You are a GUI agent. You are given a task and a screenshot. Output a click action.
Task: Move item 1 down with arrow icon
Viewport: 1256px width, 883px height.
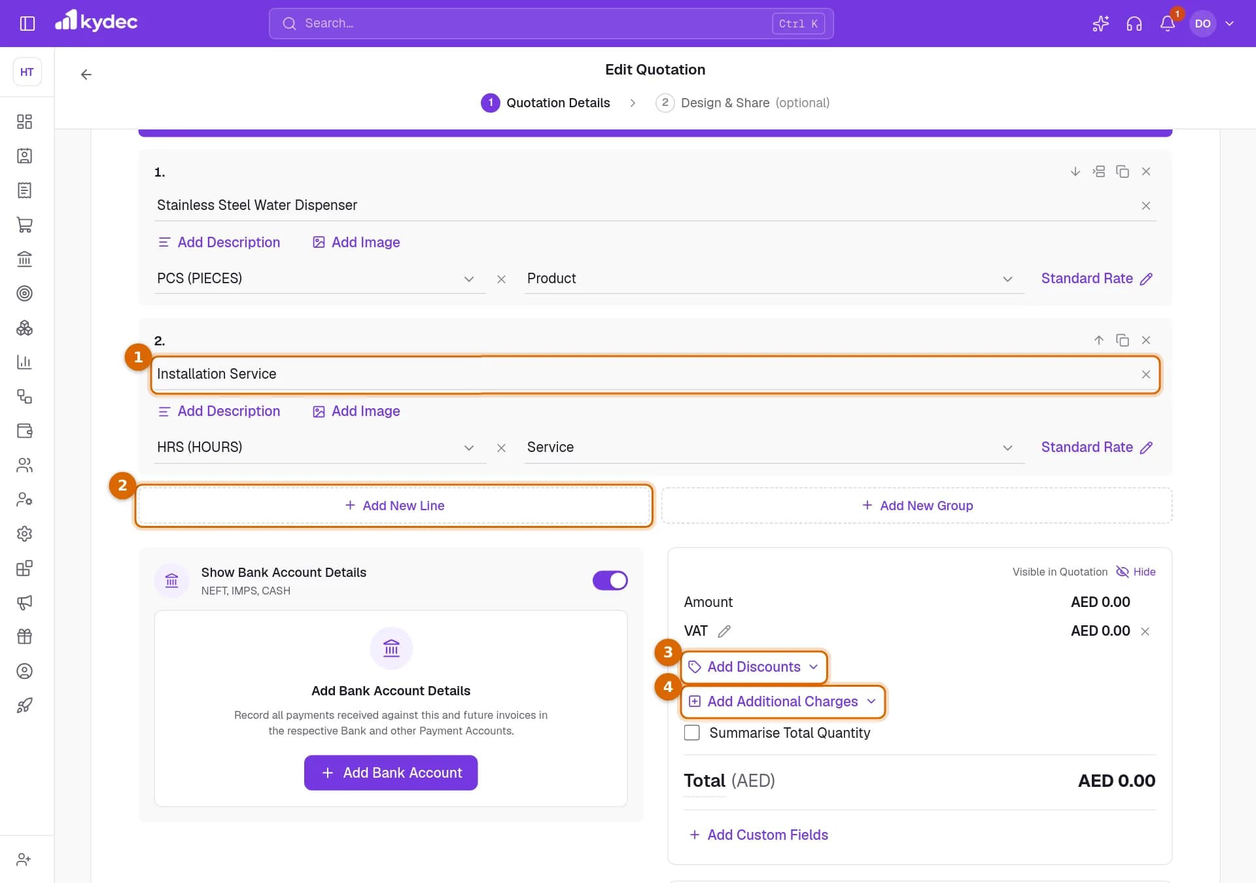coord(1075,171)
